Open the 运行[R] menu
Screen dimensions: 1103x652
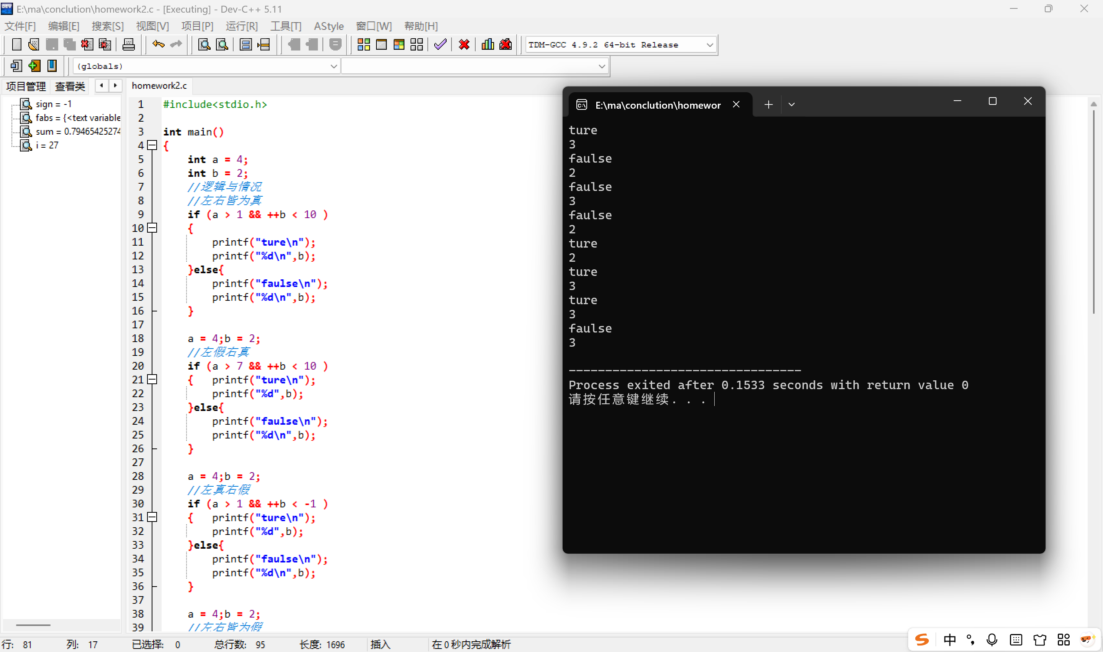241,26
